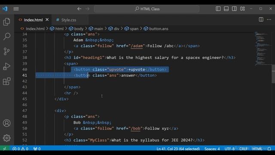Click the minimap code overview
The image size is (275, 155).
pos(263,48)
